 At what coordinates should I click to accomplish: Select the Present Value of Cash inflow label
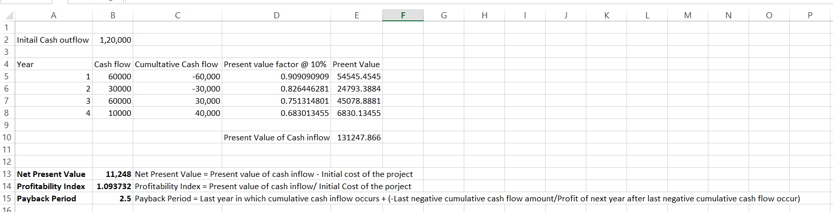pyautogui.click(x=277, y=137)
